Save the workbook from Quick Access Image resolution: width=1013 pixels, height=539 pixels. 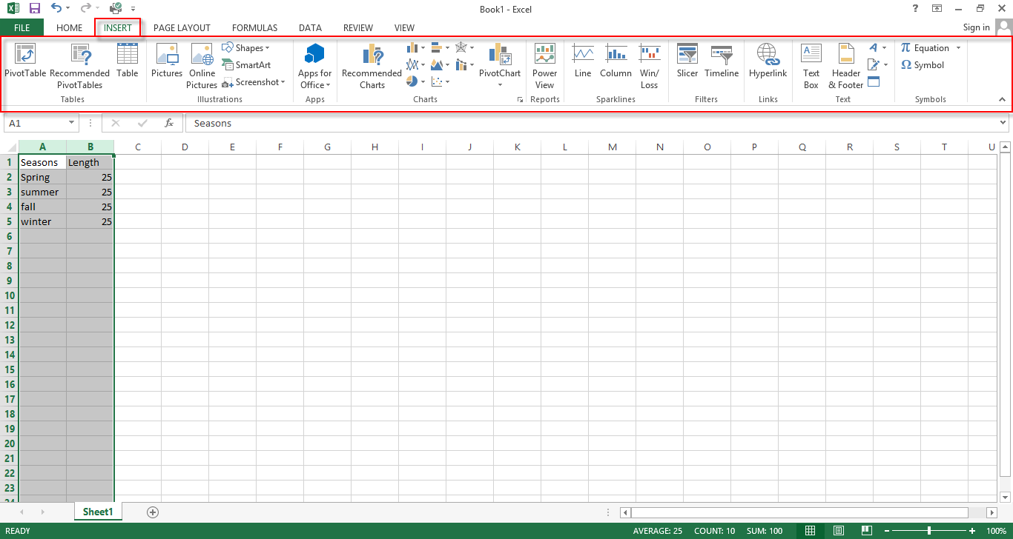pos(35,8)
